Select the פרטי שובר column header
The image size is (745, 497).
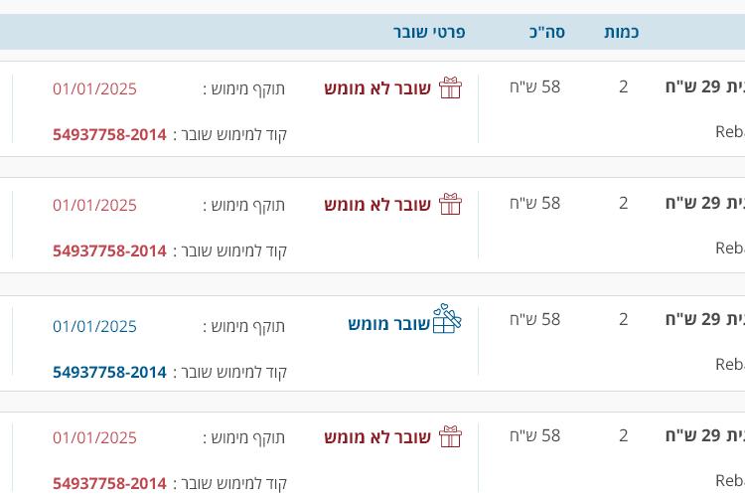[x=429, y=32]
